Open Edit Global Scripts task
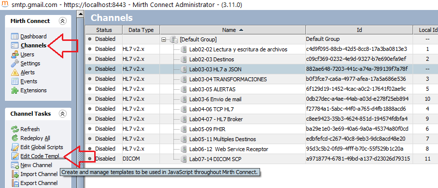 42,147
